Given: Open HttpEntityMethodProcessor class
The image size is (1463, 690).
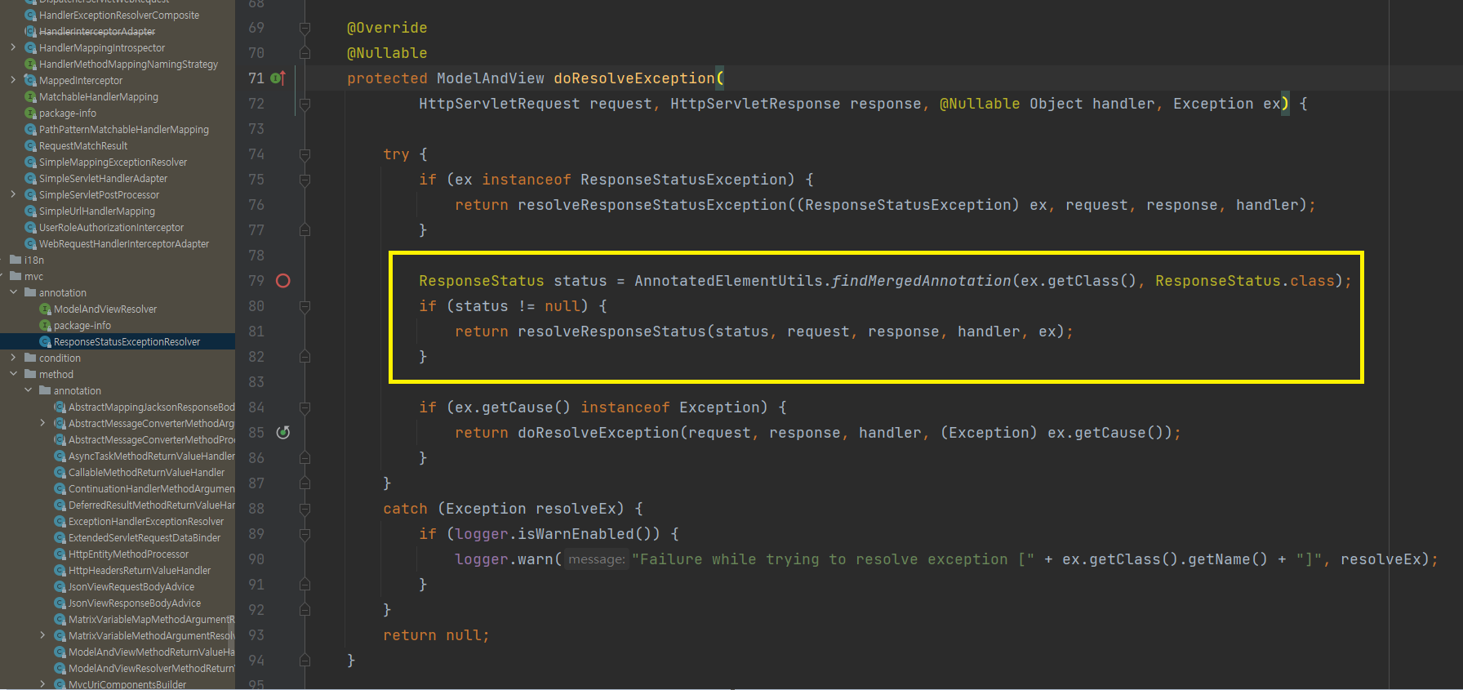Looking at the screenshot, I should (128, 554).
